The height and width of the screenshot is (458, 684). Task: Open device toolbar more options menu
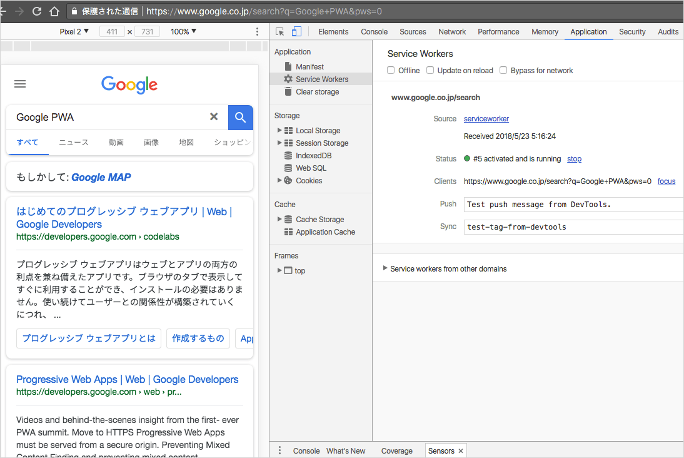pyautogui.click(x=257, y=31)
